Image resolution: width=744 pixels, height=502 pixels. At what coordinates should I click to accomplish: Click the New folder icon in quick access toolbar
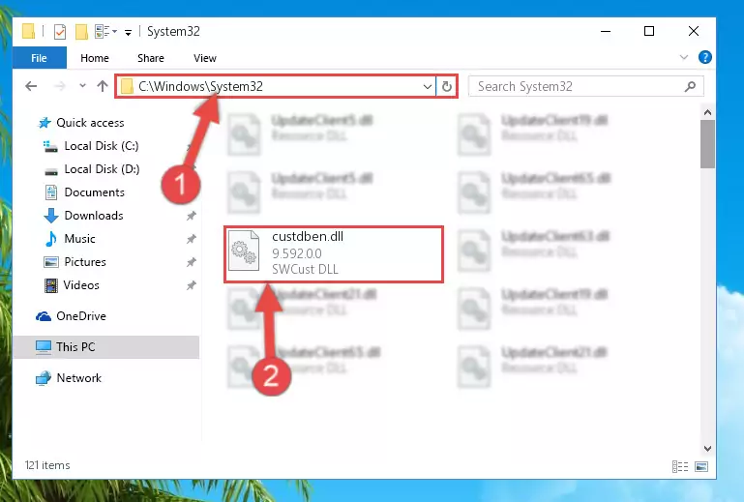click(x=81, y=32)
